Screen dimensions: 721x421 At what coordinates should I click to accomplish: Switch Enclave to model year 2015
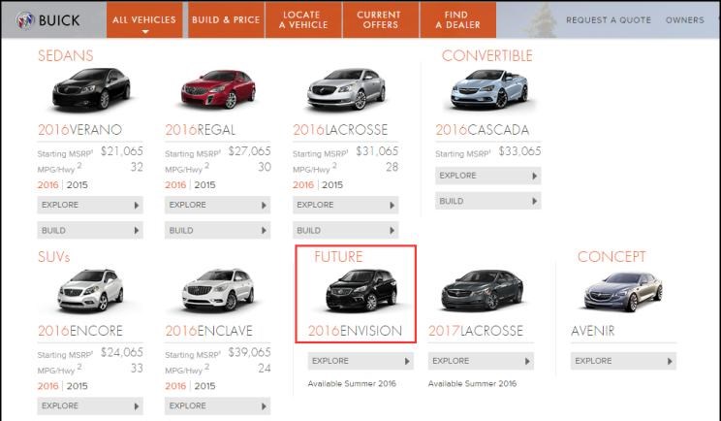pyautogui.click(x=204, y=386)
